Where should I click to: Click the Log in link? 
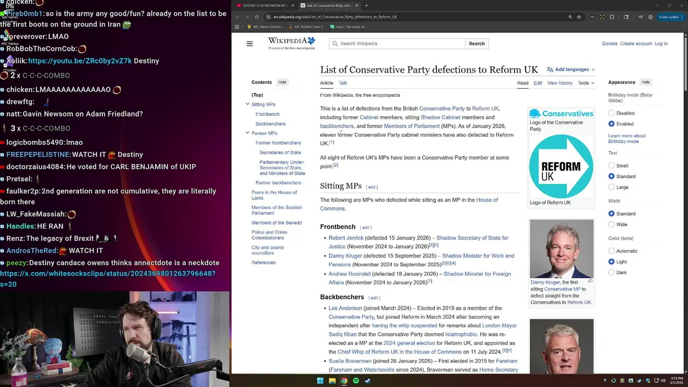[661, 44]
